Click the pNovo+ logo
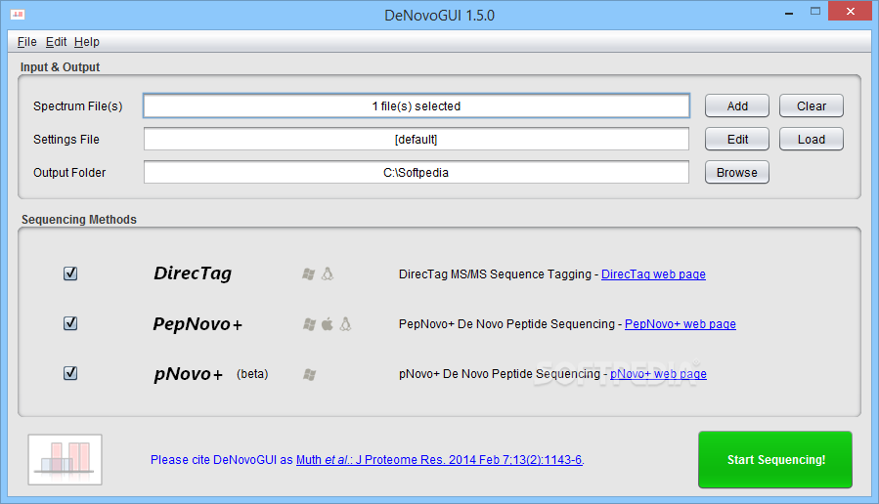 pyautogui.click(x=189, y=373)
